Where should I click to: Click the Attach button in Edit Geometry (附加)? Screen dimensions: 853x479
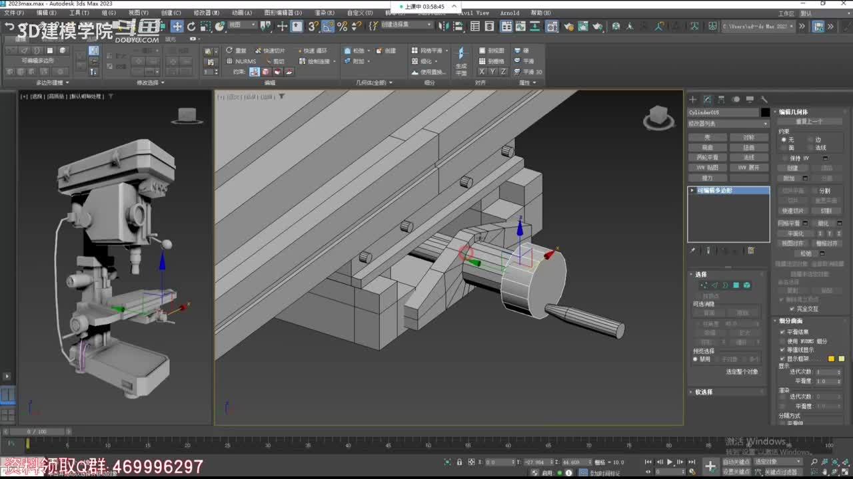tap(789, 178)
